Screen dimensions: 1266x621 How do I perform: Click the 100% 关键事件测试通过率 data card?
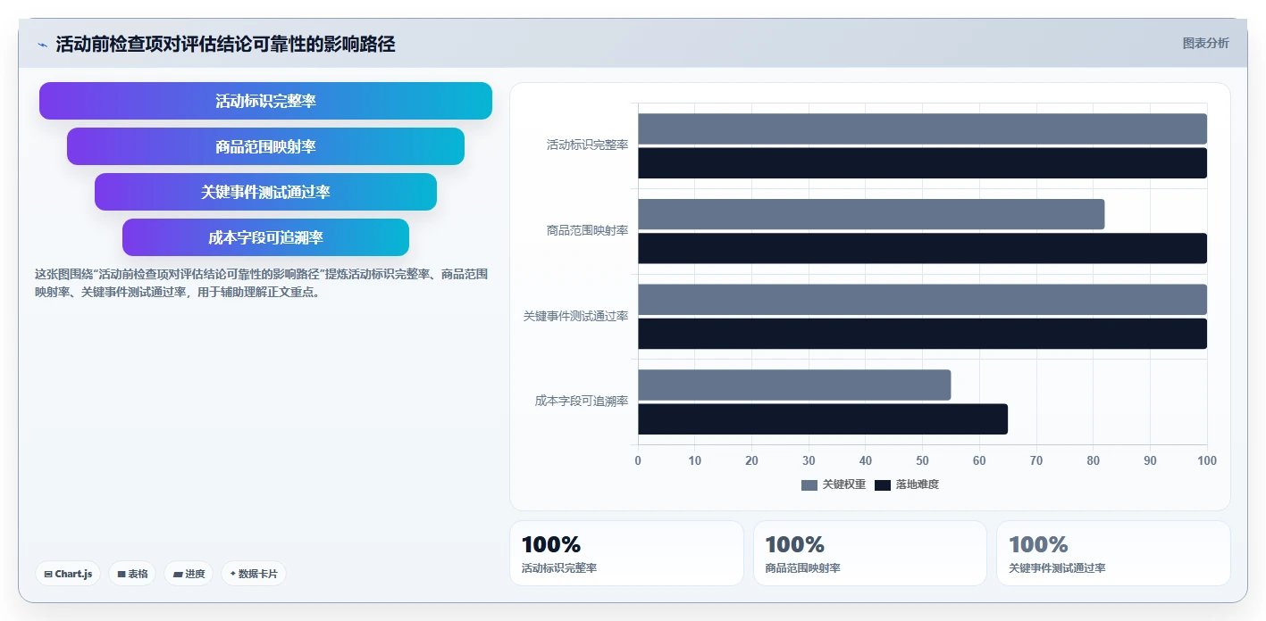click(x=1113, y=553)
